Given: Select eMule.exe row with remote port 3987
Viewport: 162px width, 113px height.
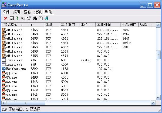Looking at the screenshot, I should pos(79,30).
